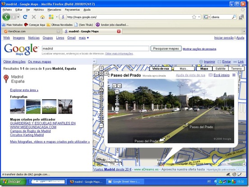Switch map to Terreno view

(236, 68)
